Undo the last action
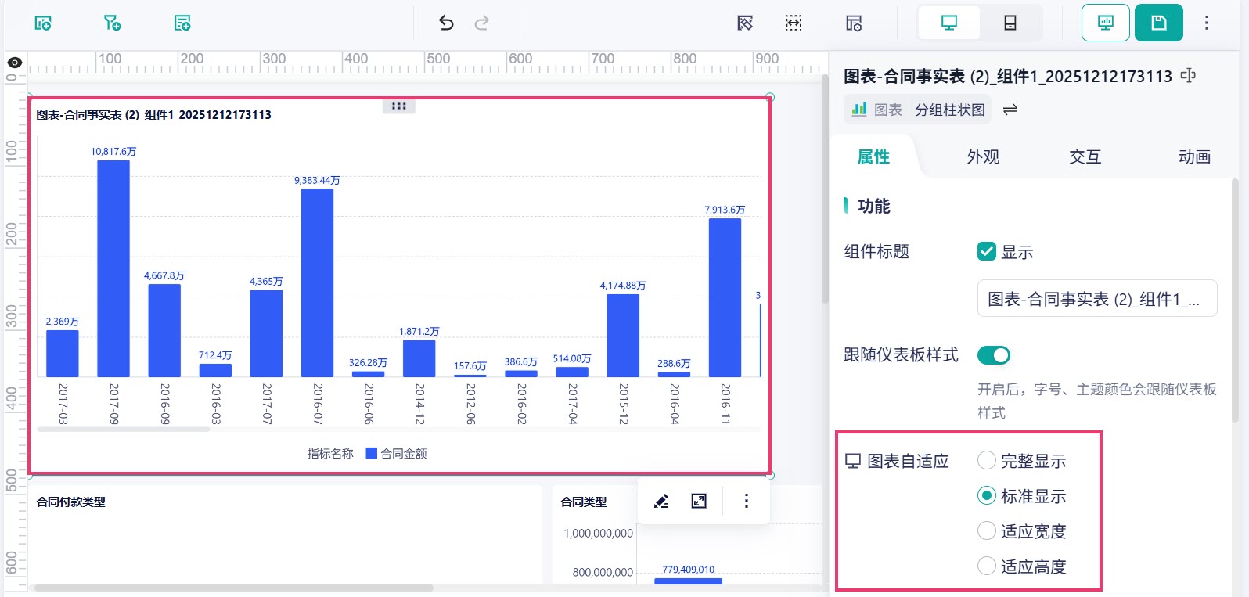1249x597 pixels. (446, 23)
